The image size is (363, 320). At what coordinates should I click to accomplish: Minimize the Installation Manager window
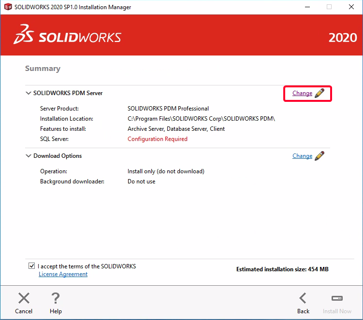307,7
